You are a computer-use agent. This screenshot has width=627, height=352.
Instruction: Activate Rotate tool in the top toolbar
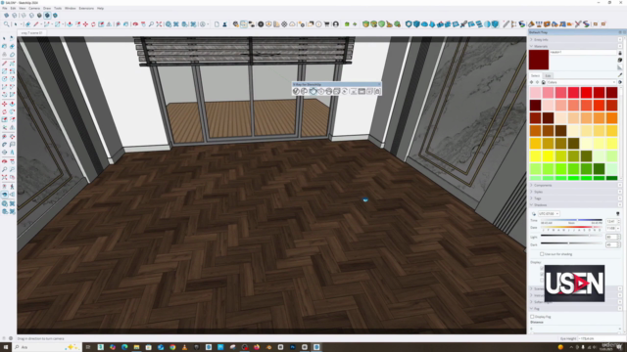(x=93, y=24)
